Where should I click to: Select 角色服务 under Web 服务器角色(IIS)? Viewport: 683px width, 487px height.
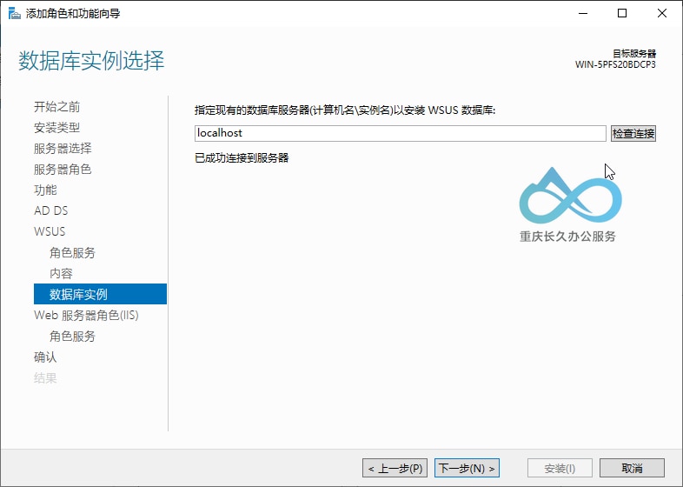(72, 337)
